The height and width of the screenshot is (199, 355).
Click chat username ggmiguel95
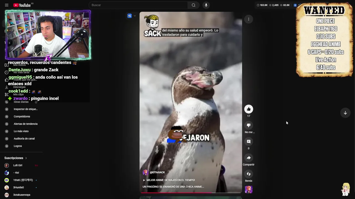tap(20, 77)
